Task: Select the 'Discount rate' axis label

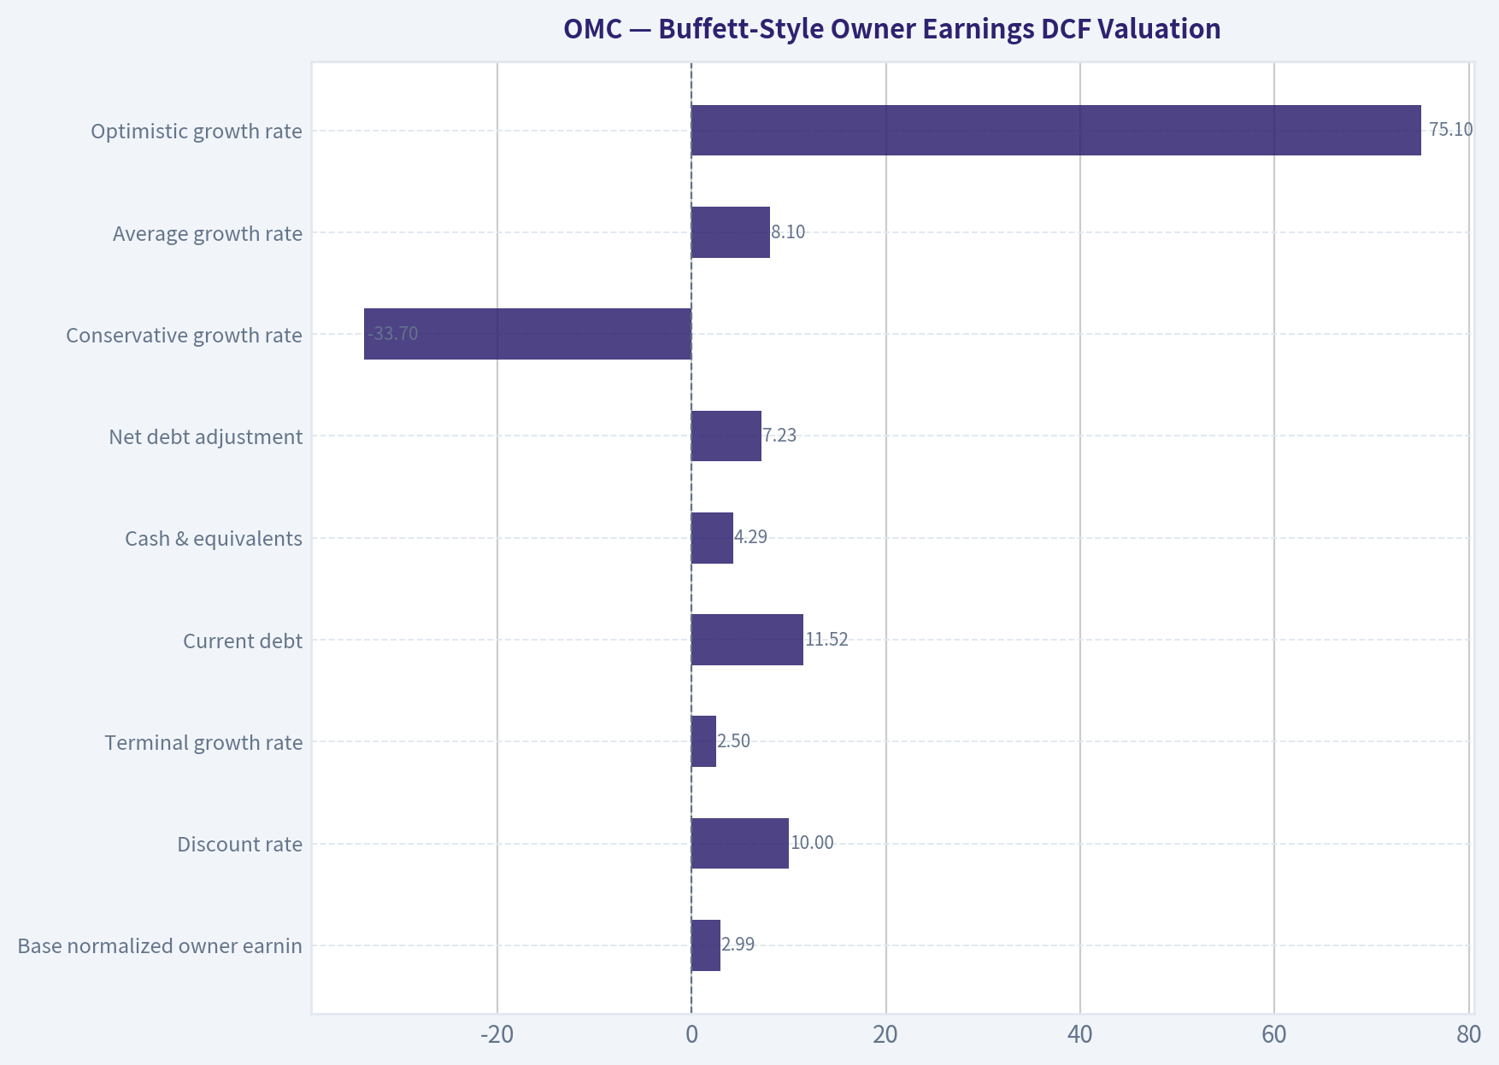Action: pos(239,844)
